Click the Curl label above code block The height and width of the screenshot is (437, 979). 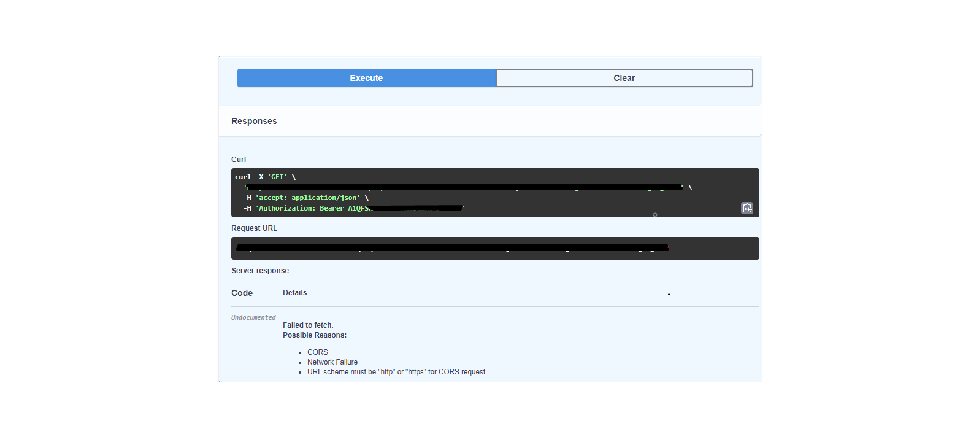tap(239, 160)
